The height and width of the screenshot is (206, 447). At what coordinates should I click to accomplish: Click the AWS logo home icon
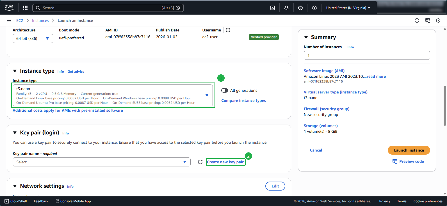9,8
